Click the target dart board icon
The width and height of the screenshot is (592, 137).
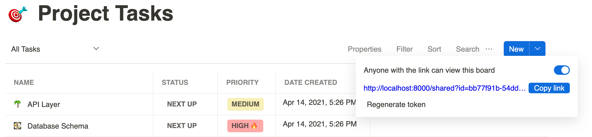18,14
